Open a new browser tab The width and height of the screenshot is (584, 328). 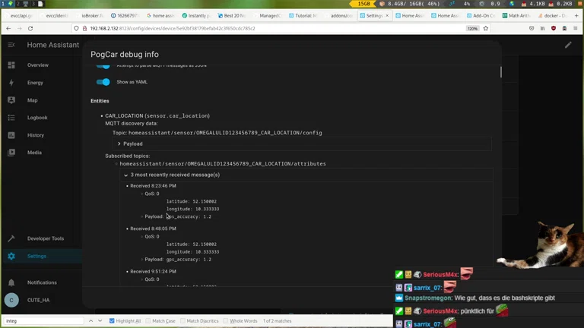576,16
